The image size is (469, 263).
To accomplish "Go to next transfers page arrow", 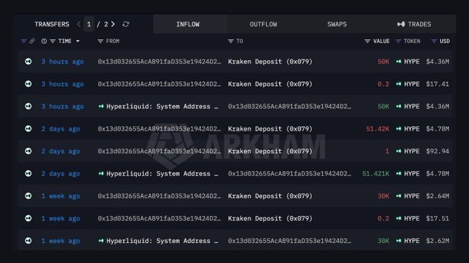I will click(x=113, y=24).
